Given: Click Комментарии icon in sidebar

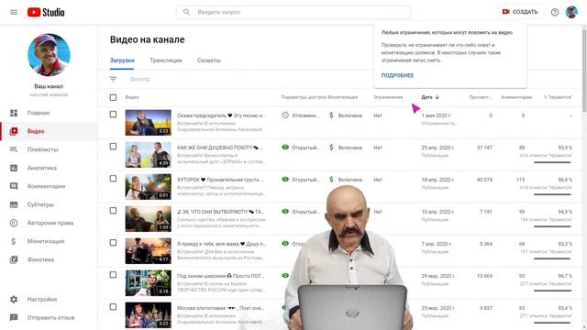Looking at the screenshot, I should tap(14, 186).
